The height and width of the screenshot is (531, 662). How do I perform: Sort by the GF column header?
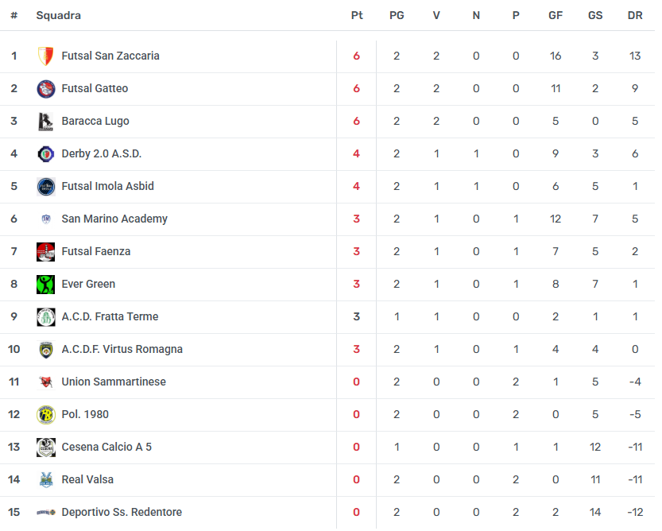(556, 16)
